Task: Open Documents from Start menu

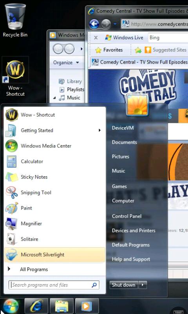Action: (124, 142)
